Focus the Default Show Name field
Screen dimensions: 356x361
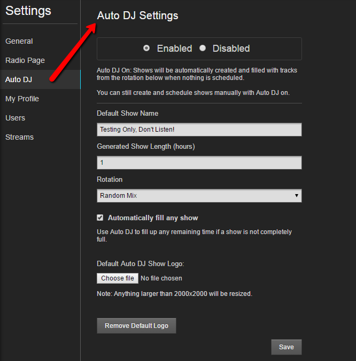(x=199, y=130)
